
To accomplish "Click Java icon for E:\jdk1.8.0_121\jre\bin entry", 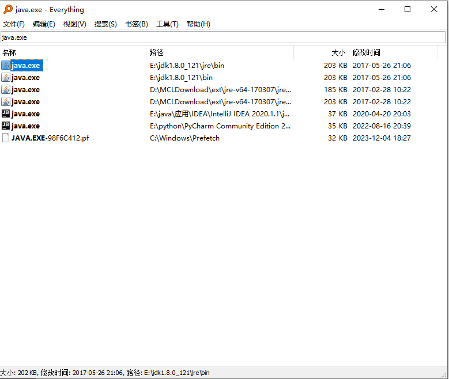I will pos(6,65).
